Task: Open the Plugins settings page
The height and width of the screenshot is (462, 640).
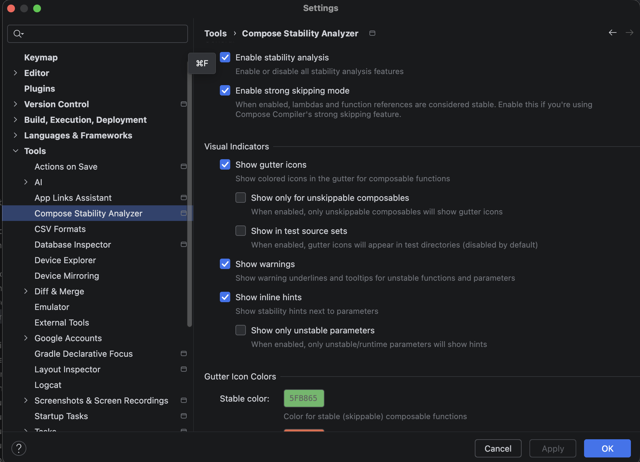Action: pyautogui.click(x=40, y=89)
